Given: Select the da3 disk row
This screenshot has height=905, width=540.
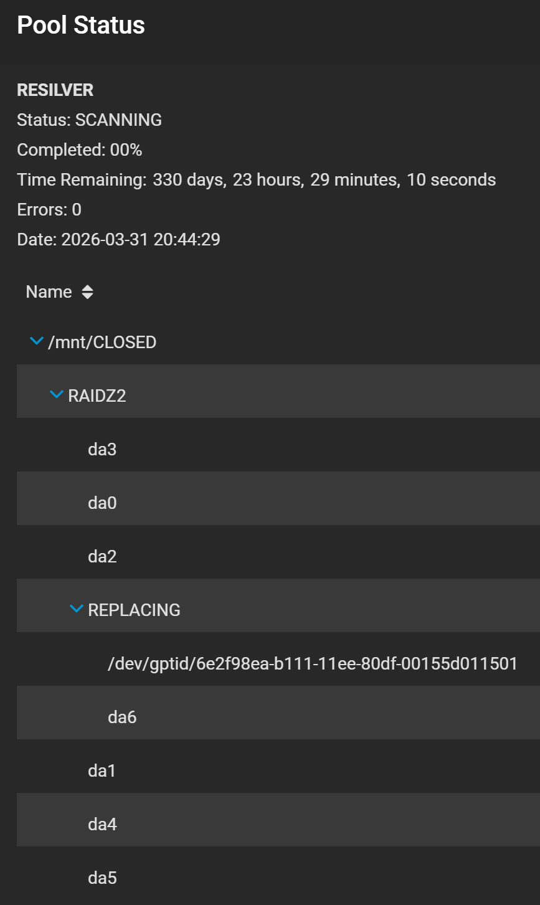Looking at the screenshot, I should (102, 449).
